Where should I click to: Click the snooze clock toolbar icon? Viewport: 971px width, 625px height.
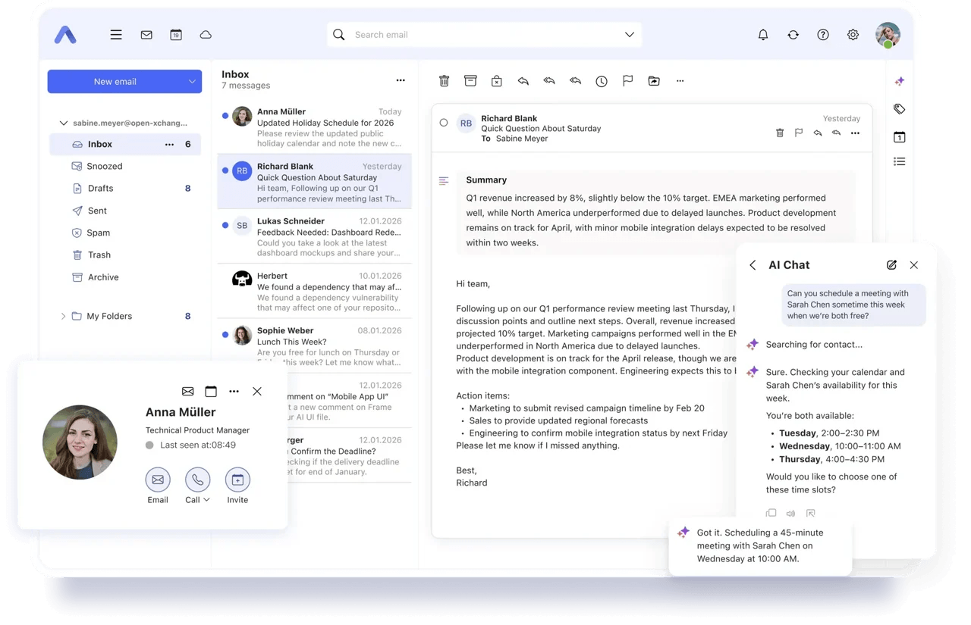click(x=602, y=81)
